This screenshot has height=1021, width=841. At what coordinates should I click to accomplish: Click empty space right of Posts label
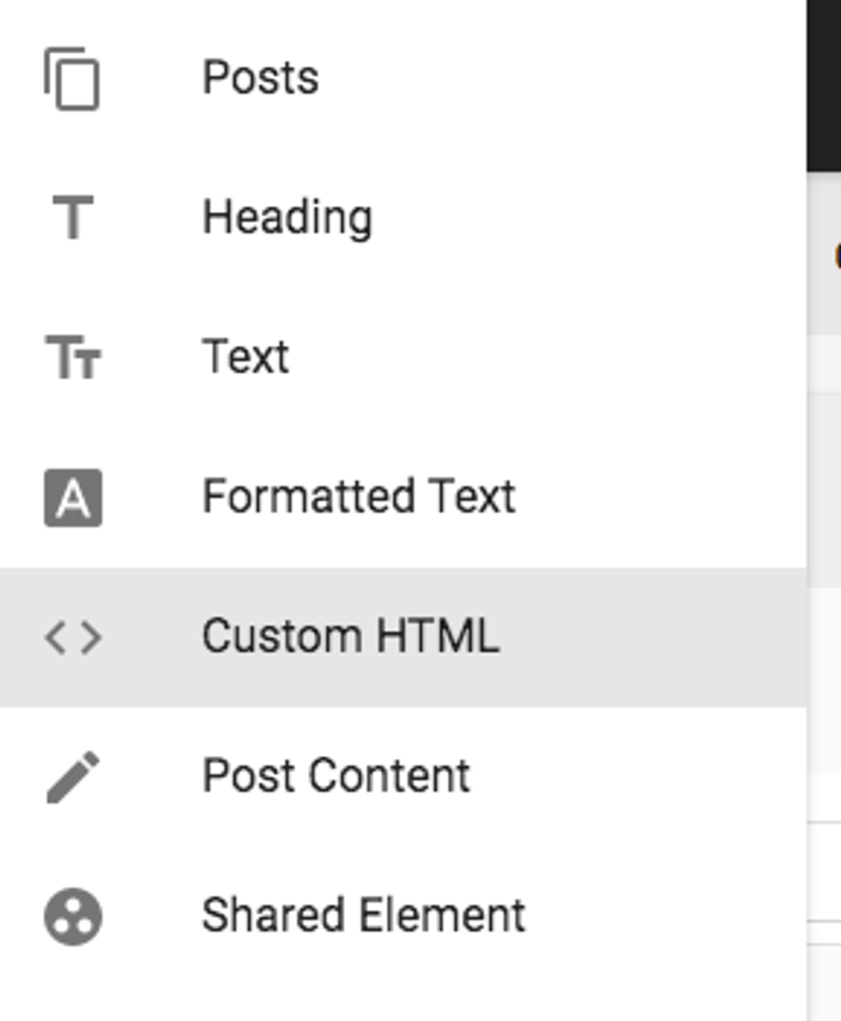(x=558, y=78)
